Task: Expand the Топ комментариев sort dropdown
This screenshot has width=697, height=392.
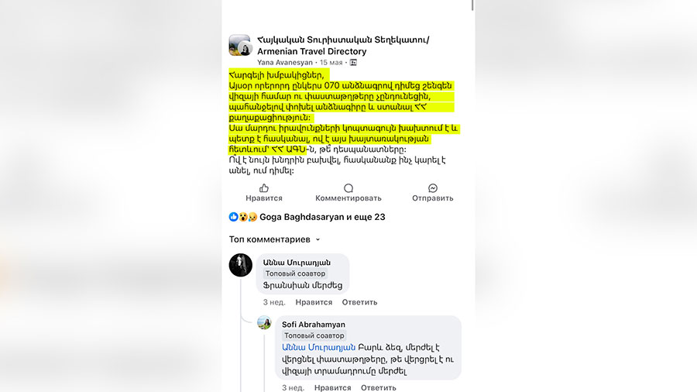Action: point(275,239)
